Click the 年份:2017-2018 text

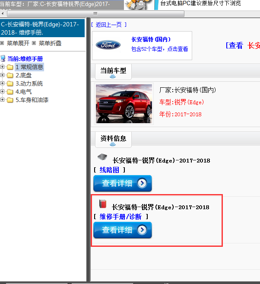click(180, 114)
